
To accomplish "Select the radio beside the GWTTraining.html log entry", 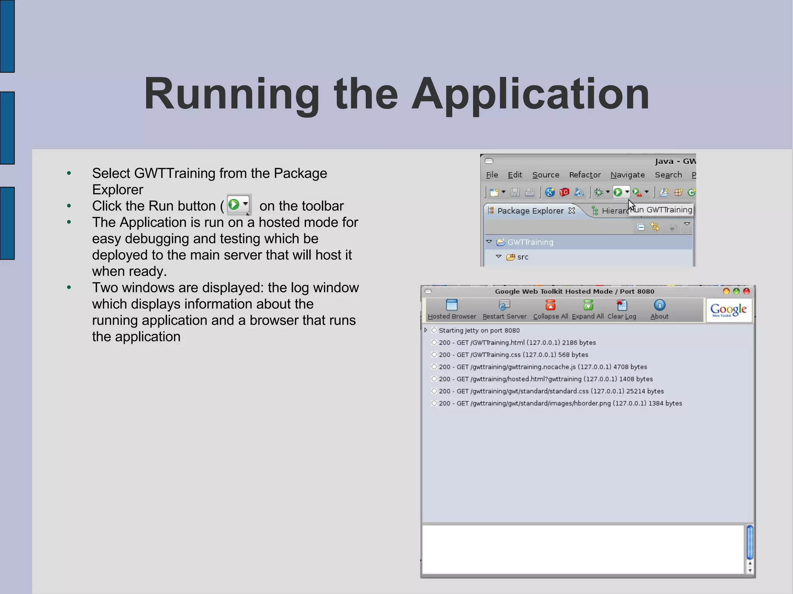I will 434,342.
